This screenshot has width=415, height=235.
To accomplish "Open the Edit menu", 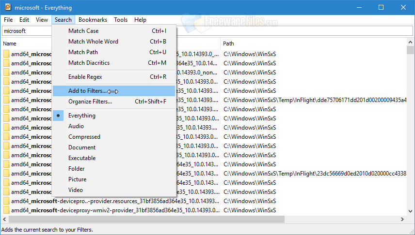I will click(x=24, y=20).
